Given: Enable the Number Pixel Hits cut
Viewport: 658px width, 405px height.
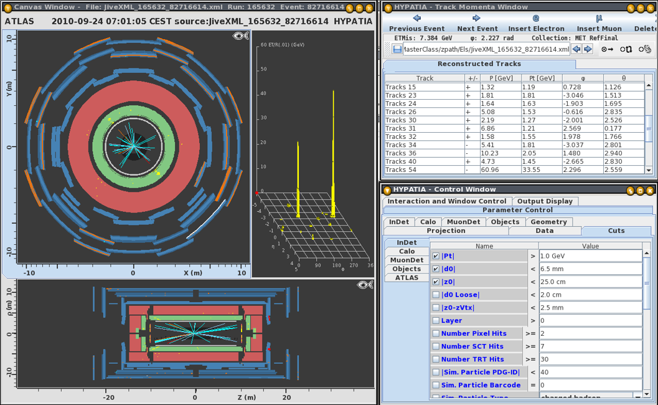Looking at the screenshot, I should (x=436, y=333).
